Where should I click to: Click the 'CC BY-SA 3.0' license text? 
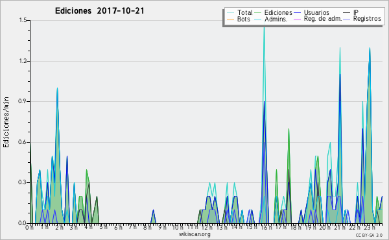pos(369,235)
